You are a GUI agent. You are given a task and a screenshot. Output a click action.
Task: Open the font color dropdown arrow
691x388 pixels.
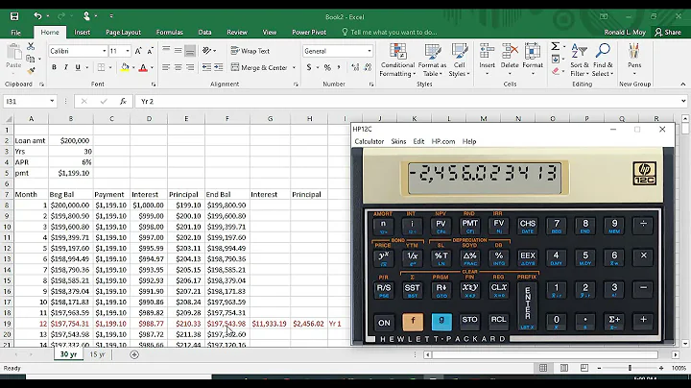[152, 68]
